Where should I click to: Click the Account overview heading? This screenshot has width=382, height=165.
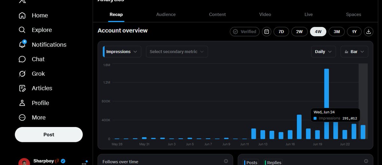pos(123,31)
